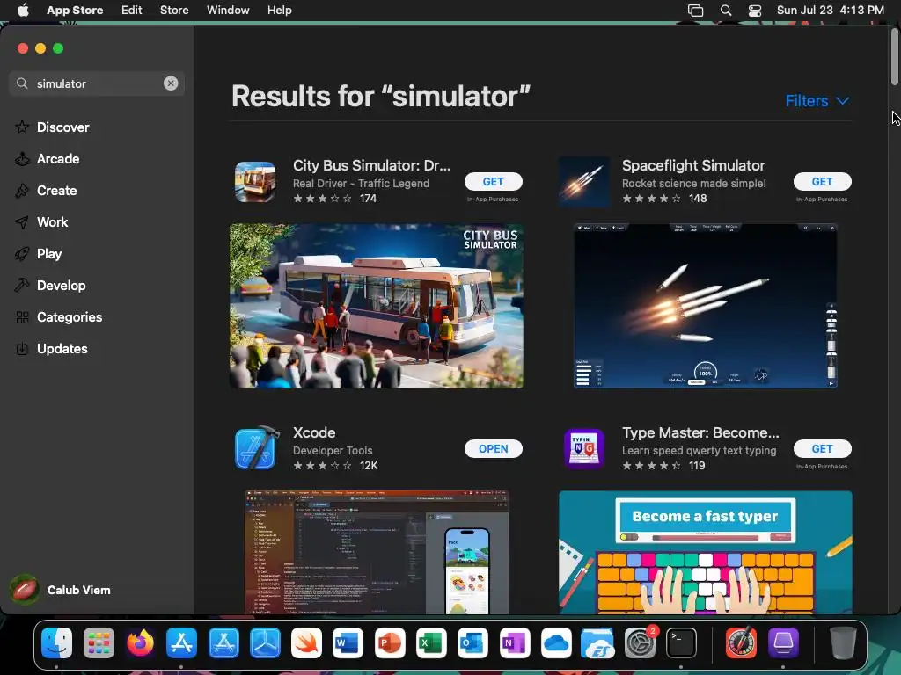Click 'Learn speed qwerty text typing' subtitle

699,451
